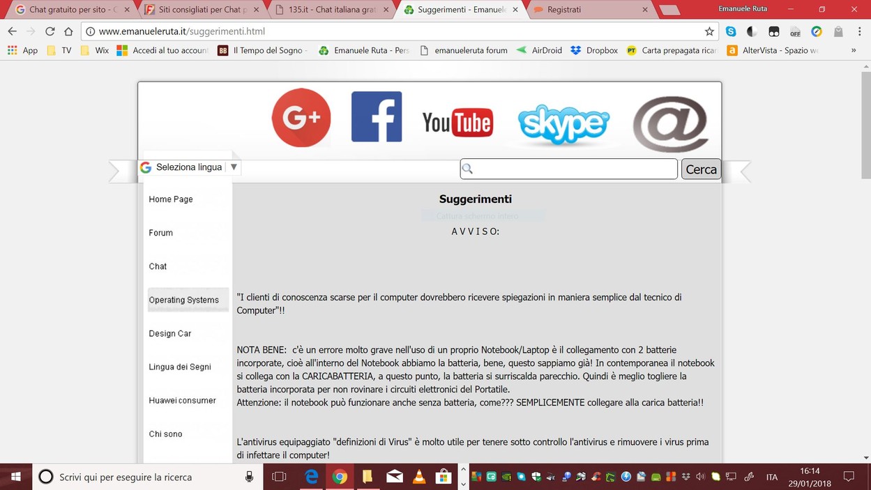Open the email @ icon
The image size is (871, 490).
[x=670, y=124]
